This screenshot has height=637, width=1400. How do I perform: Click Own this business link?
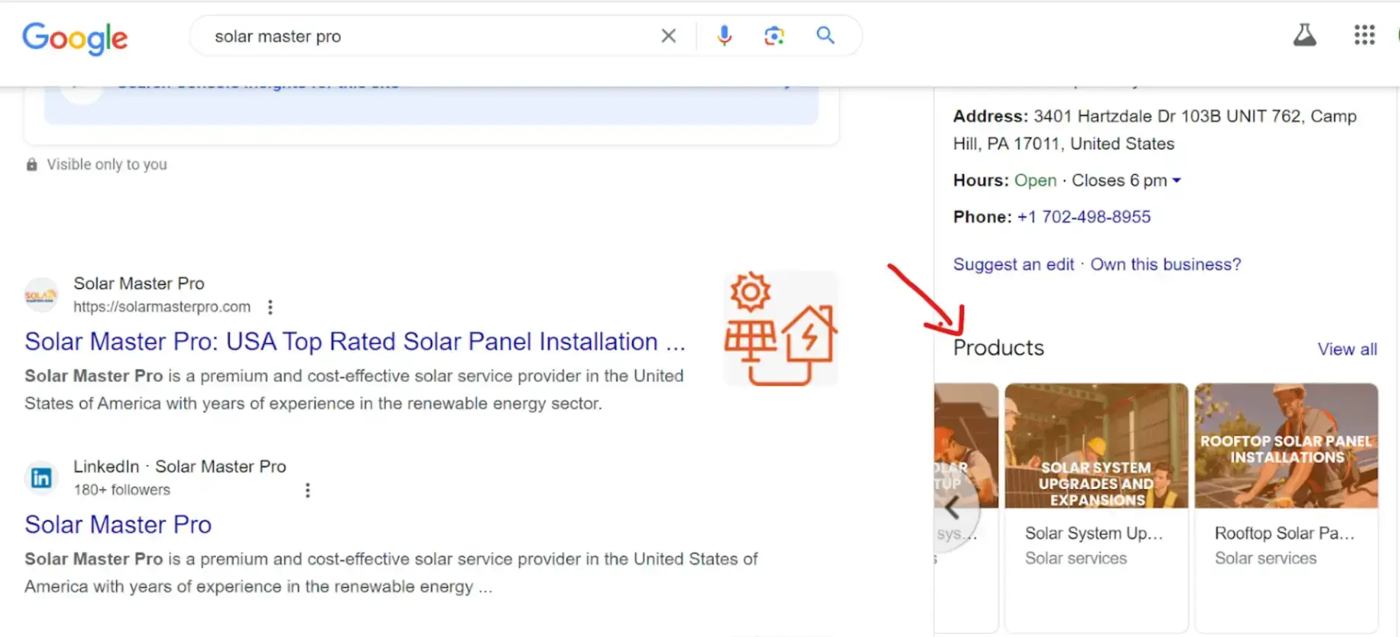click(1166, 264)
